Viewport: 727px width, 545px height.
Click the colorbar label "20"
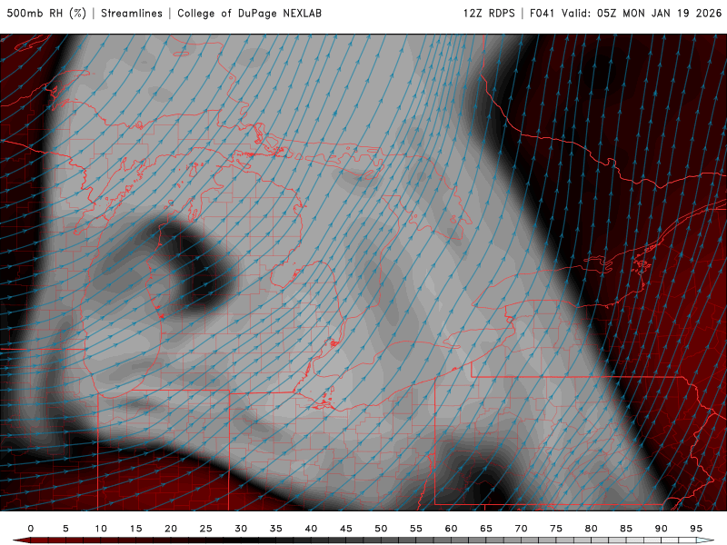coord(171,529)
